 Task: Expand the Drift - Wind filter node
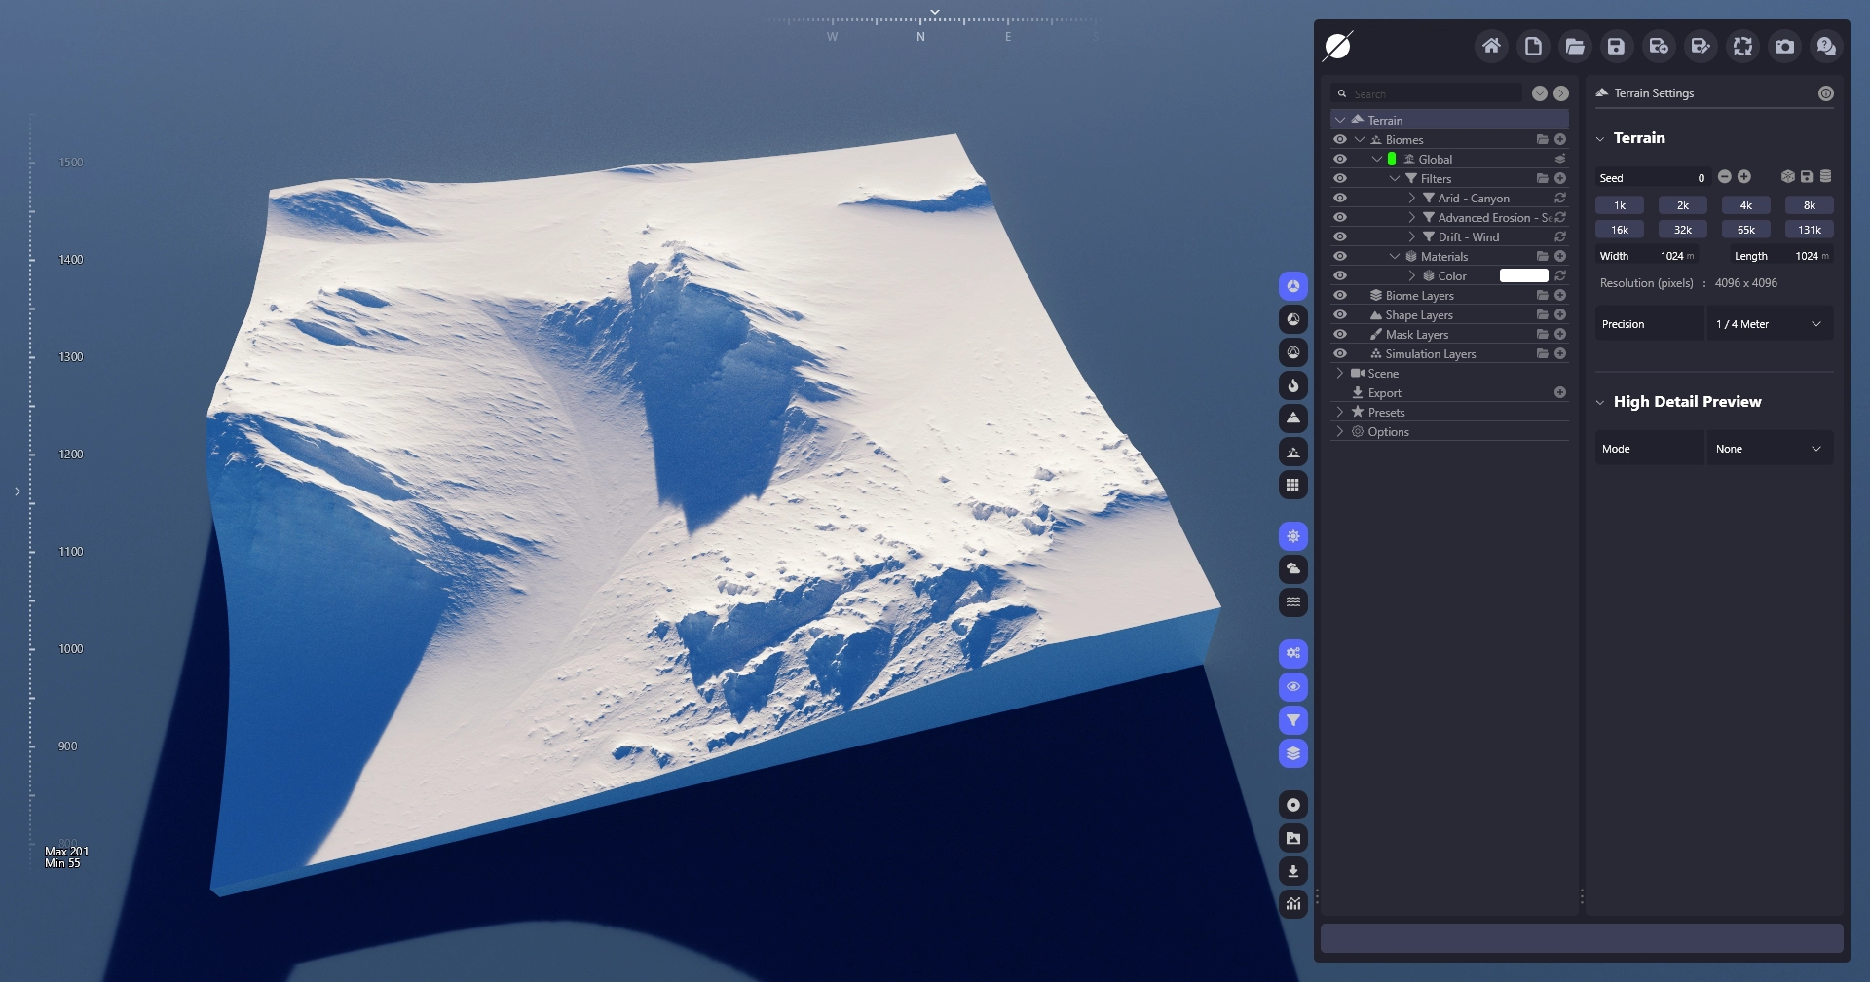coord(1411,236)
